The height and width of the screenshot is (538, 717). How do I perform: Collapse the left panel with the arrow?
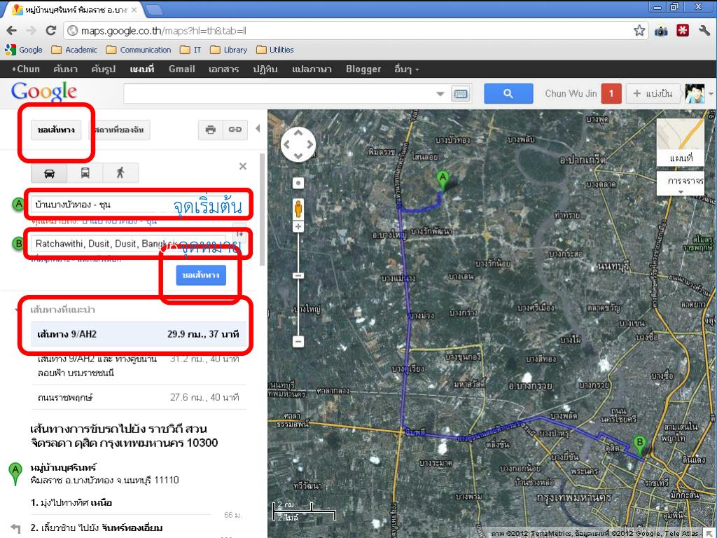[x=258, y=129]
